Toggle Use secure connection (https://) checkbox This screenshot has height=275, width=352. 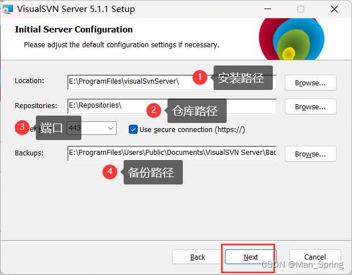tap(133, 130)
